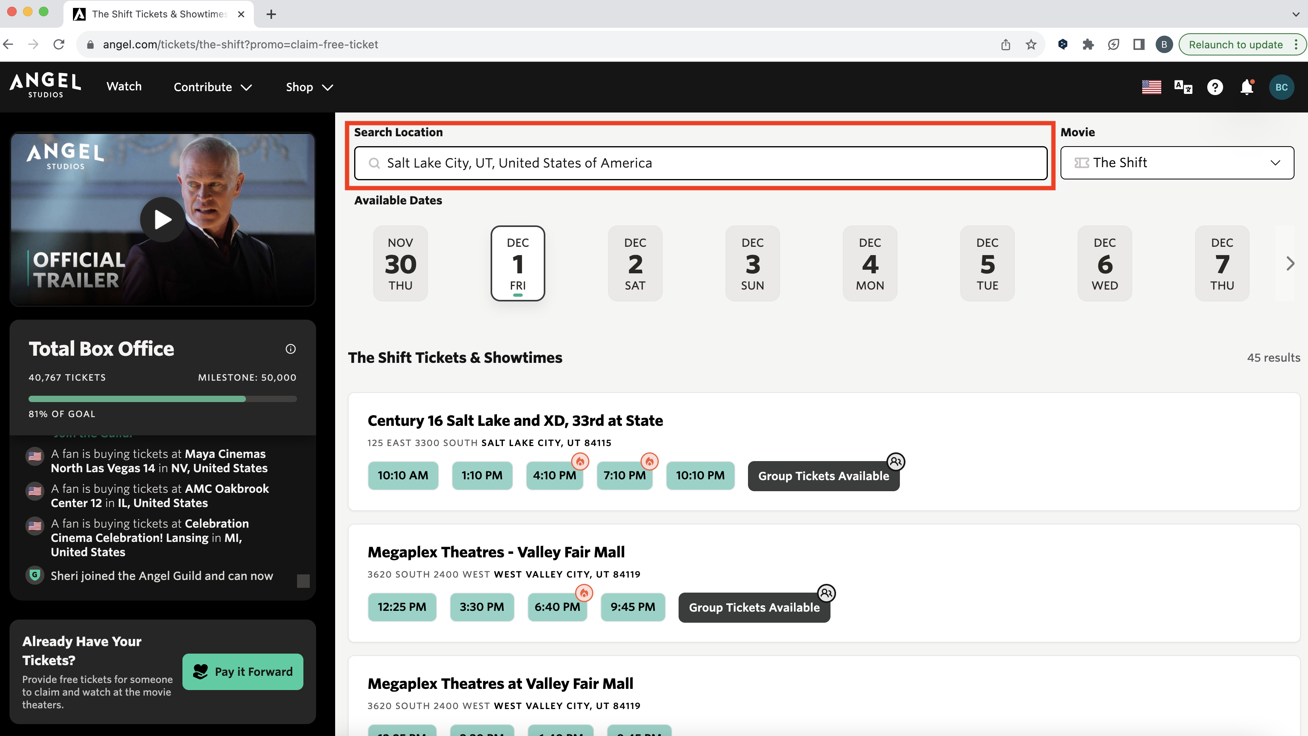This screenshot has width=1308, height=736.
Task: Expand the Movie dropdown showing The Shift
Action: [x=1176, y=163]
